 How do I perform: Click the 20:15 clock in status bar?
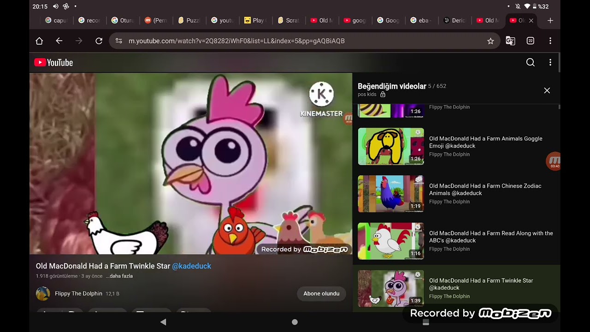(40, 6)
